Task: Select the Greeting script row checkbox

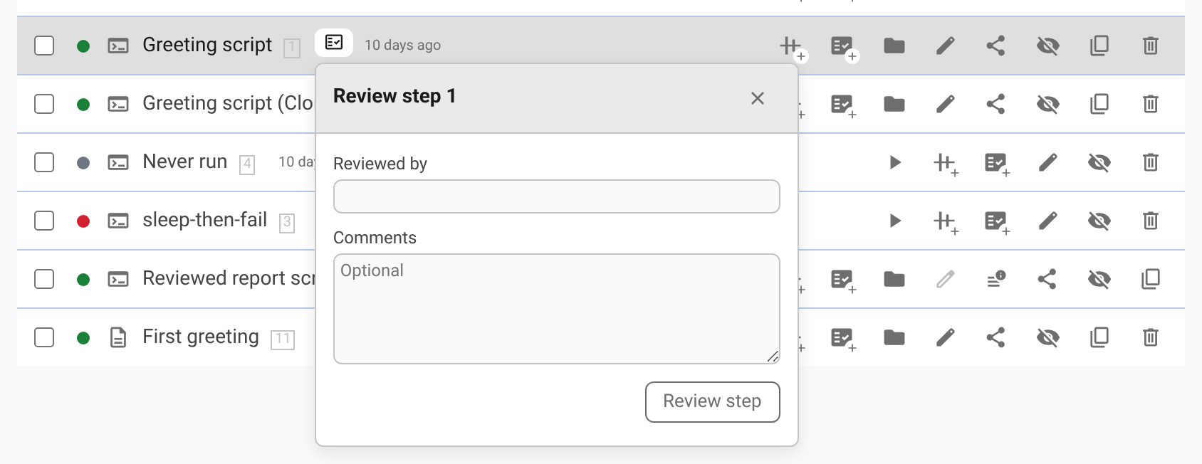Action: click(44, 46)
